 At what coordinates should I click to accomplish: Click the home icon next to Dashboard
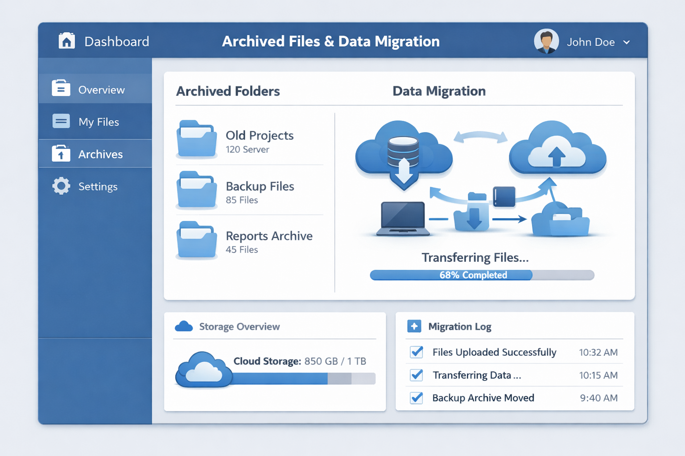(66, 41)
